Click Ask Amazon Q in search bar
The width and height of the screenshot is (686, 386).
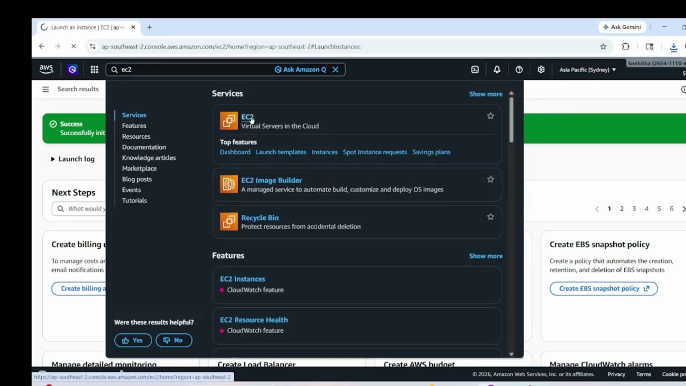[301, 69]
